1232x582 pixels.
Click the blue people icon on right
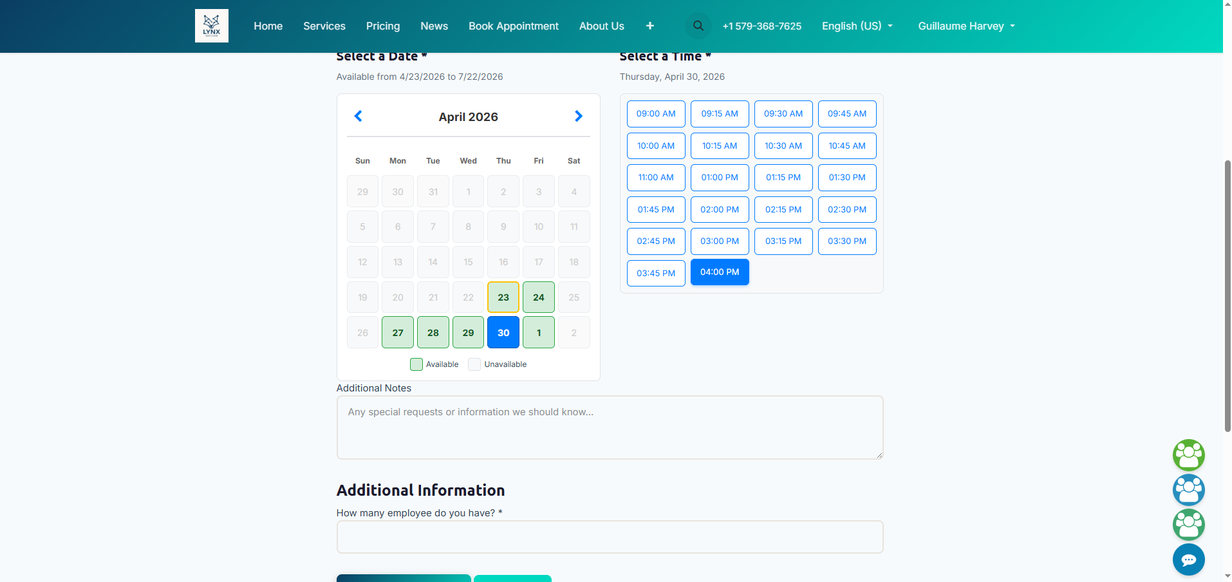[x=1188, y=490]
